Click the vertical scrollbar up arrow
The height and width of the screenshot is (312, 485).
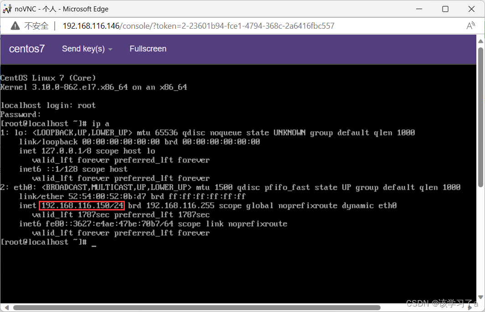480,41
